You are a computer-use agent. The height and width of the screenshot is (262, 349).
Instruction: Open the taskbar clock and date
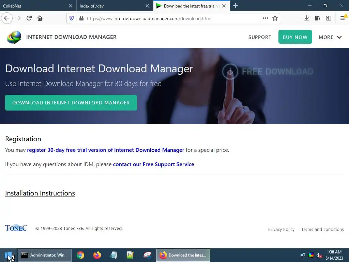[x=334, y=255]
